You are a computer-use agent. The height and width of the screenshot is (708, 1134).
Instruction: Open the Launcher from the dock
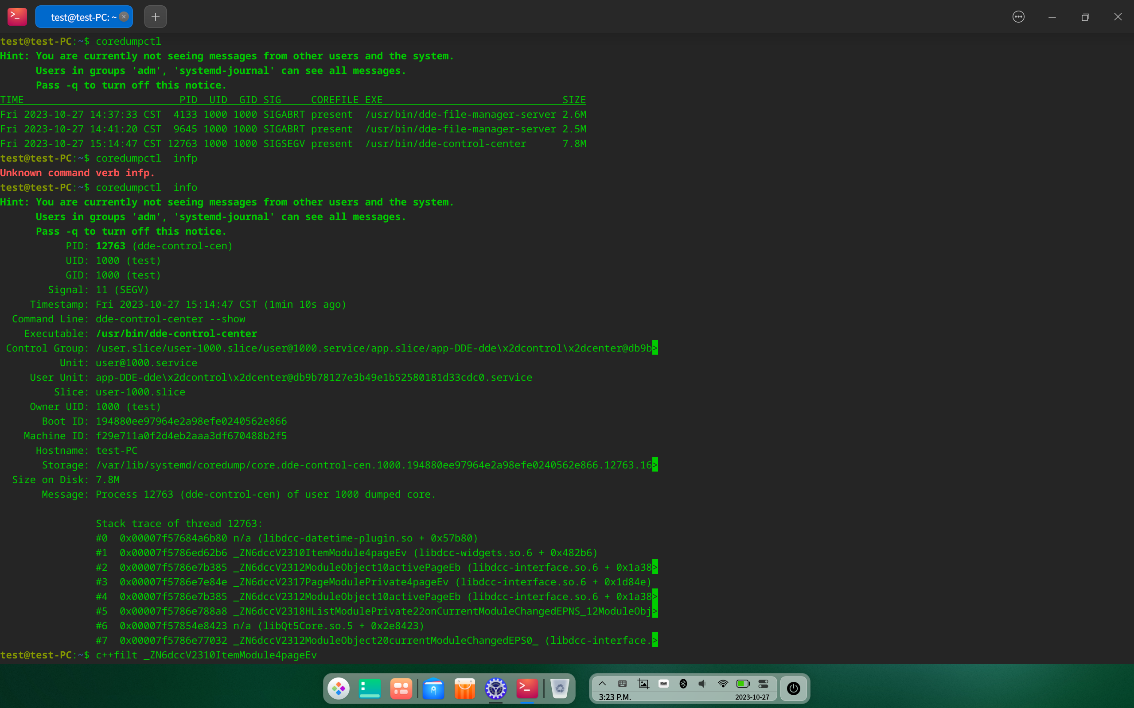(x=338, y=689)
